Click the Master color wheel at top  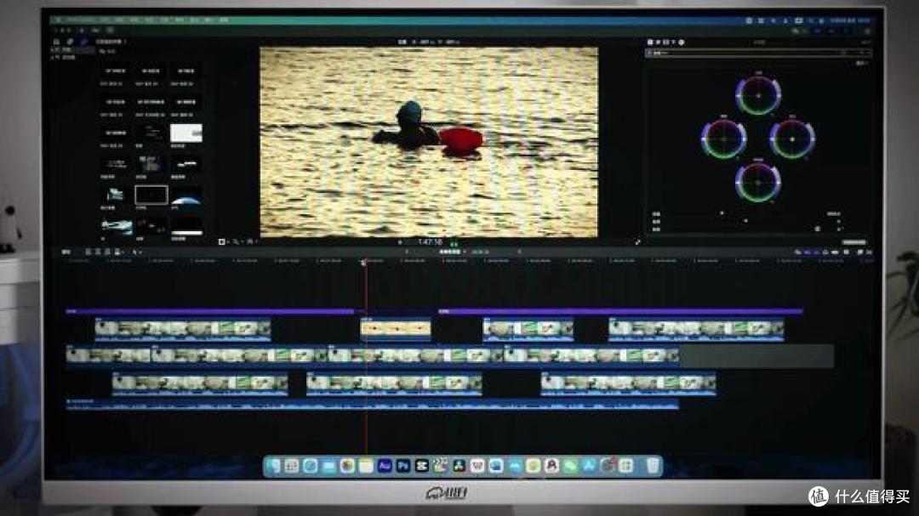pos(758,95)
